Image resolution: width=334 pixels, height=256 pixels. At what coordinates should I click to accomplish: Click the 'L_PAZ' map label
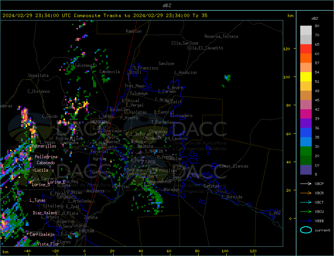click(x=275, y=213)
